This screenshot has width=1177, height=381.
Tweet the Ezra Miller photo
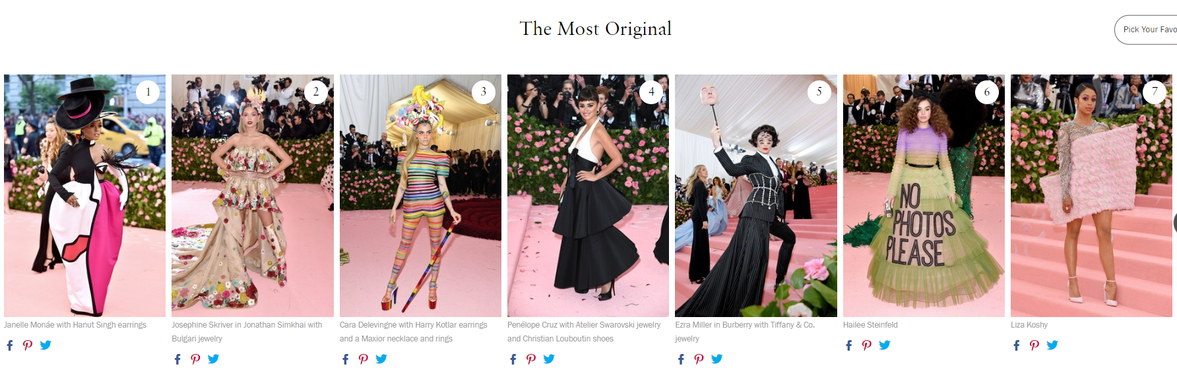[x=716, y=359]
